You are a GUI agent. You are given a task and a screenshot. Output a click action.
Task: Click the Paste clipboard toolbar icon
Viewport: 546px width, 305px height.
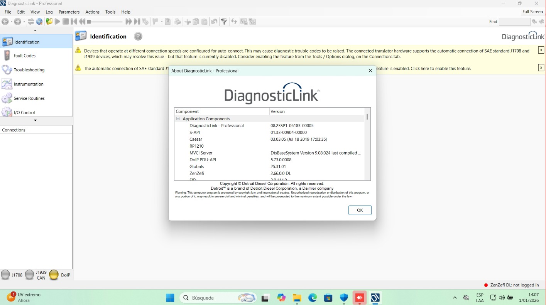(x=204, y=22)
